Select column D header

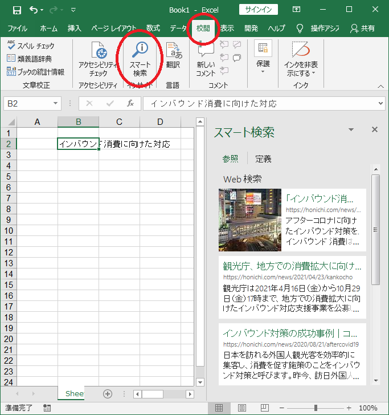pyautogui.click(x=160, y=122)
